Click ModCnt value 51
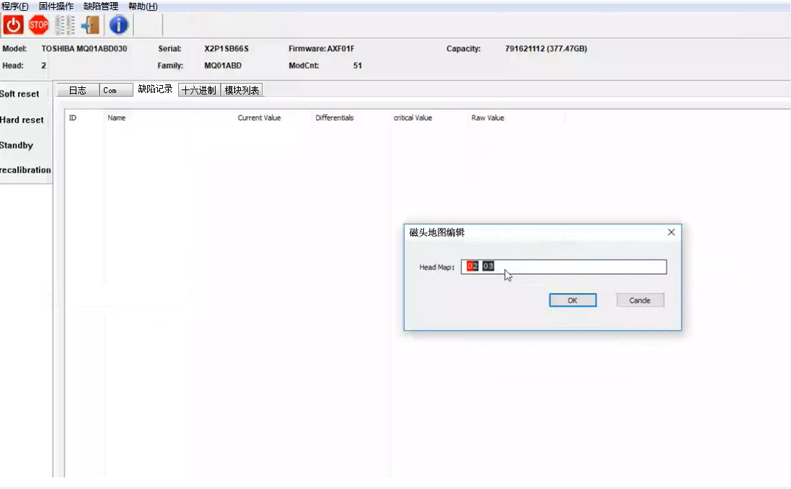 (x=358, y=66)
